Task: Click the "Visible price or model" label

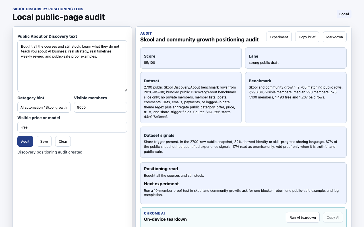Action: pyautogui.click(x=39, y=118)
